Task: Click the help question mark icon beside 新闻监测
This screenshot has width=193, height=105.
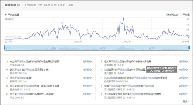Action: point(18,5)
